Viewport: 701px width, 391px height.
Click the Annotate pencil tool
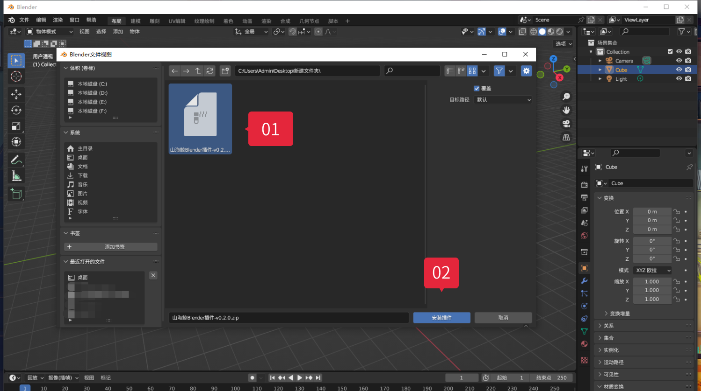click(x=16, y=160)
